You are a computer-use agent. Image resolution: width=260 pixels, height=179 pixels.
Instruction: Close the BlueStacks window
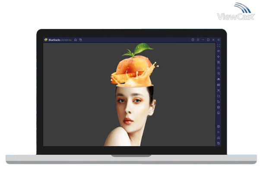[213, 40]
